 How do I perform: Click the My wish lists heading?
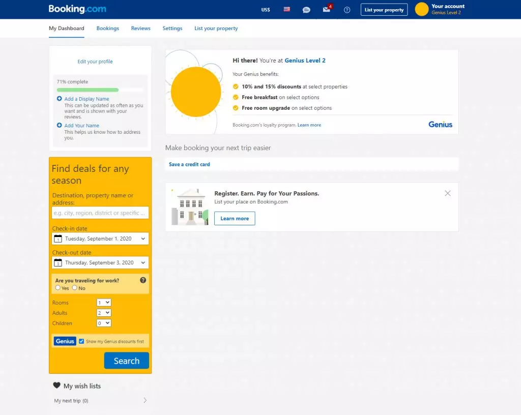pos(82,386)
